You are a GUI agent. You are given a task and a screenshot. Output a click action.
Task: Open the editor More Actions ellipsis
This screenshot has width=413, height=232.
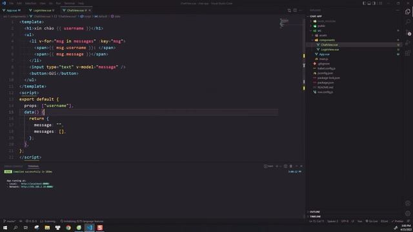(x=301, y=10)
